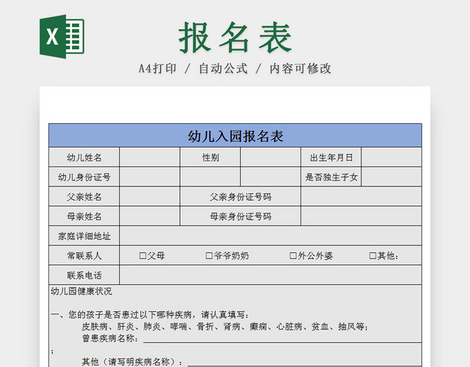Select the 母亲身份证号码 label cell
The width and height of the screenshot is (470, 367).
pos(240,217)
